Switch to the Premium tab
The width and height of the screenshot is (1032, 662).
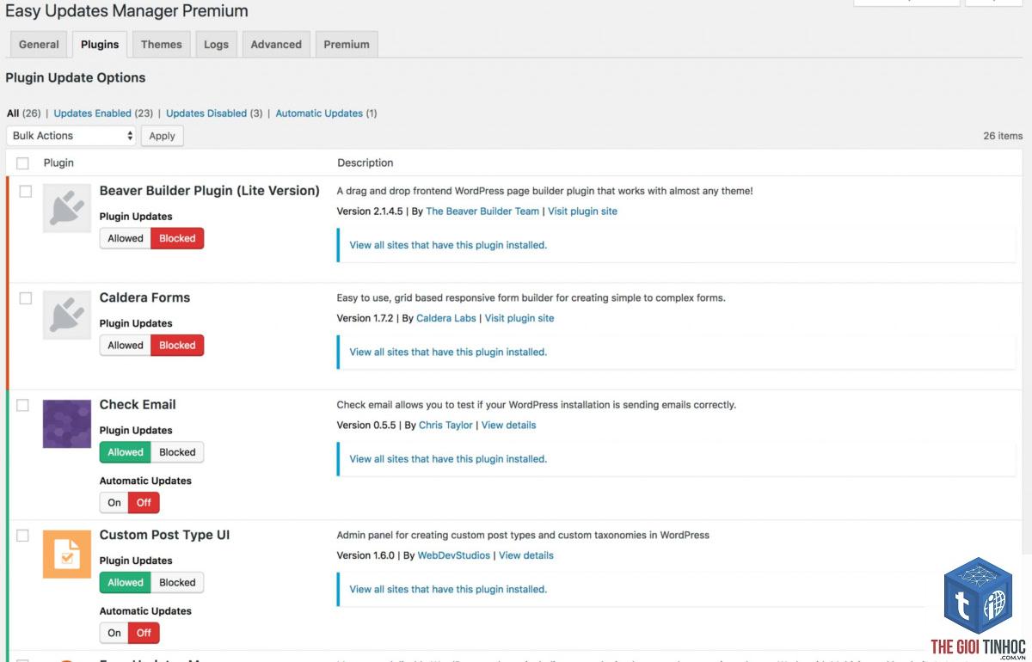[x=347, y=45]
